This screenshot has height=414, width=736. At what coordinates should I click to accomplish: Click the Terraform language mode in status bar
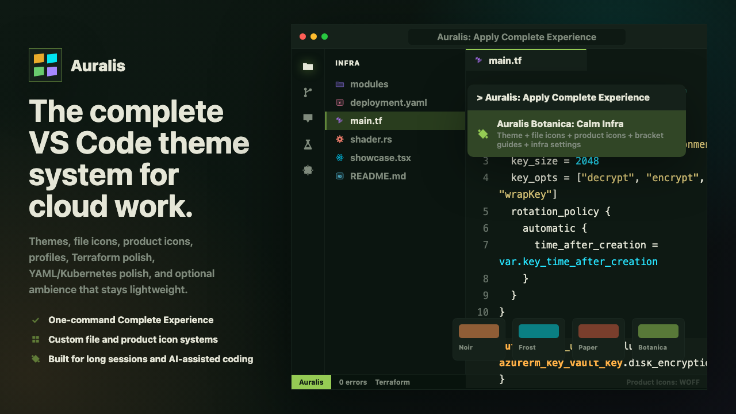pos(392,382)
